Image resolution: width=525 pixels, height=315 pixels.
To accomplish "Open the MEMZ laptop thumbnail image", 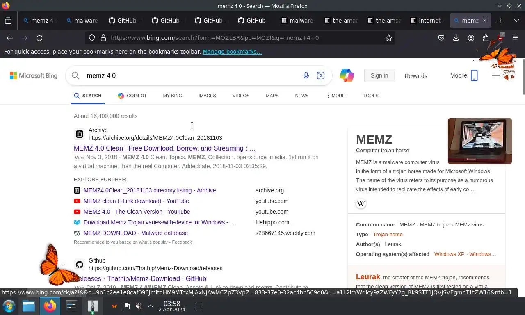I will coord(480,141).
